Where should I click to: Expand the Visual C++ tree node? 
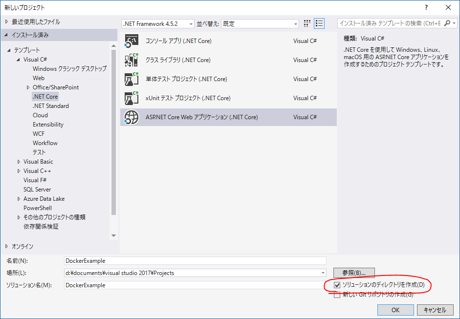point(19,171)
